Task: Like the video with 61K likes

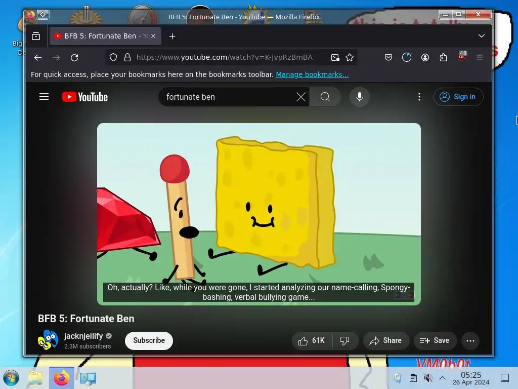Action: click(312, 341)
